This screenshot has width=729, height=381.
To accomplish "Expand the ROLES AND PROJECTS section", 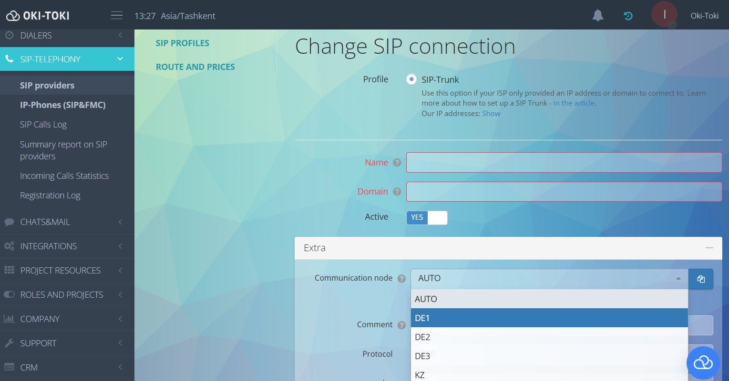I will [67, 295].
